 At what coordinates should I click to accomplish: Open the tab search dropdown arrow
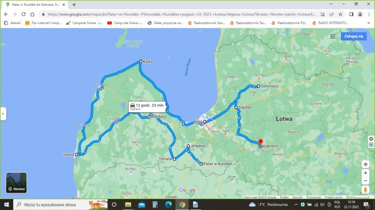coord(331,4)
